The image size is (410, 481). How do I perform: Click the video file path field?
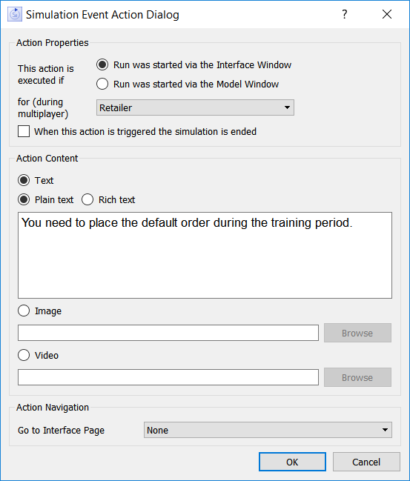(168, 377)
